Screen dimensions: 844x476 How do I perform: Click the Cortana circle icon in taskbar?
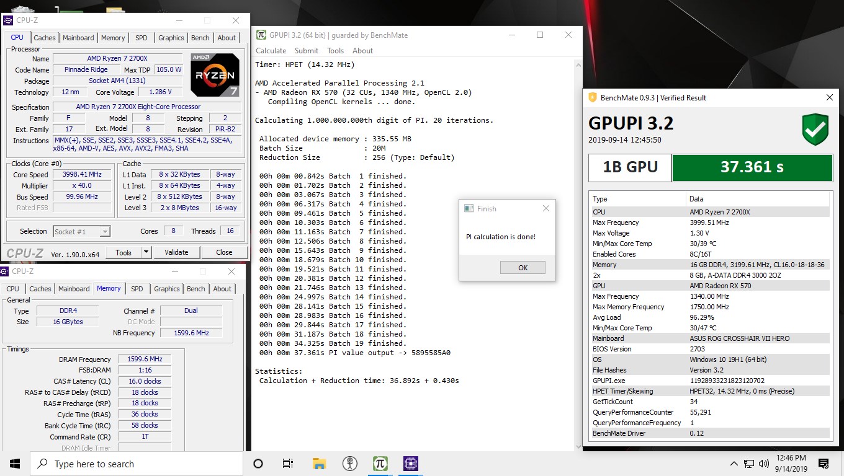tap(258, 464)
